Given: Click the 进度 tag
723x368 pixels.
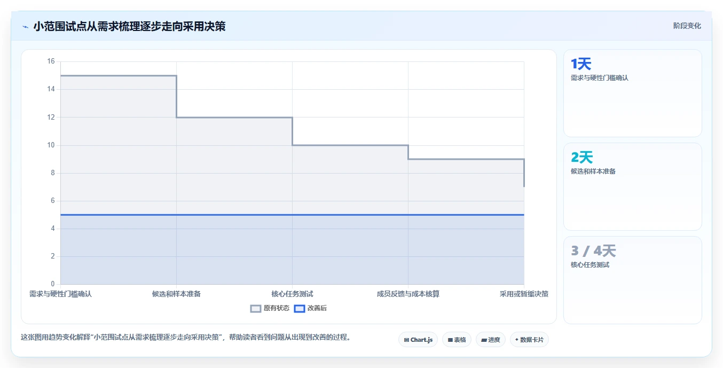Looking at the screenshot, I should coord(491,340).
